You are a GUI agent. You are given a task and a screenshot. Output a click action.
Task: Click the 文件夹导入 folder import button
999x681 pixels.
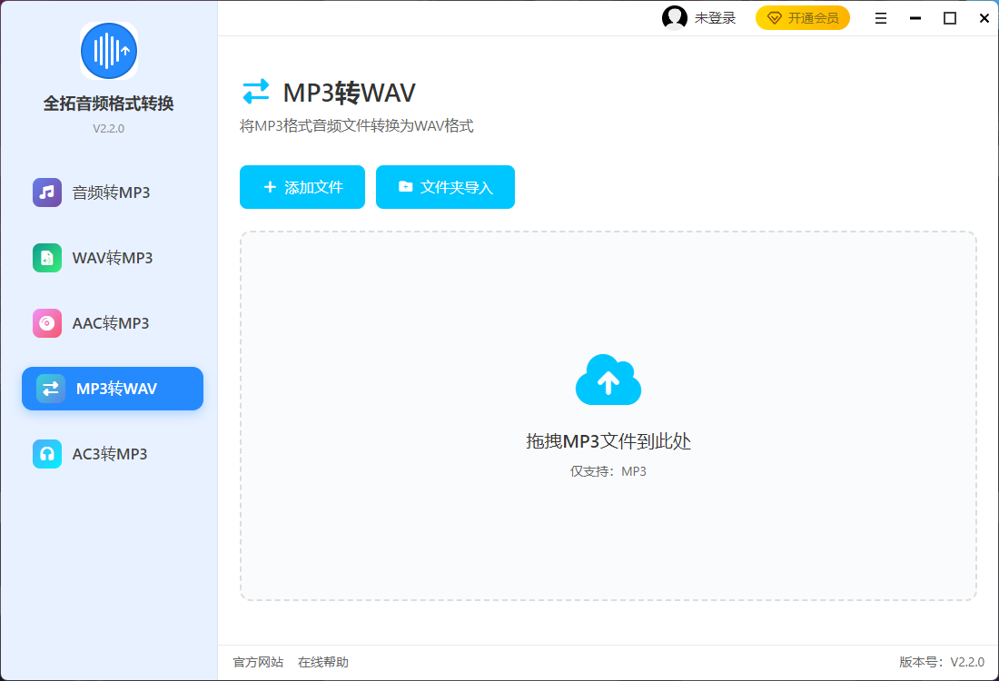[445, 187]
